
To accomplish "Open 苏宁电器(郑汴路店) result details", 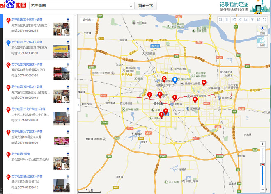I will click(27, 87).
